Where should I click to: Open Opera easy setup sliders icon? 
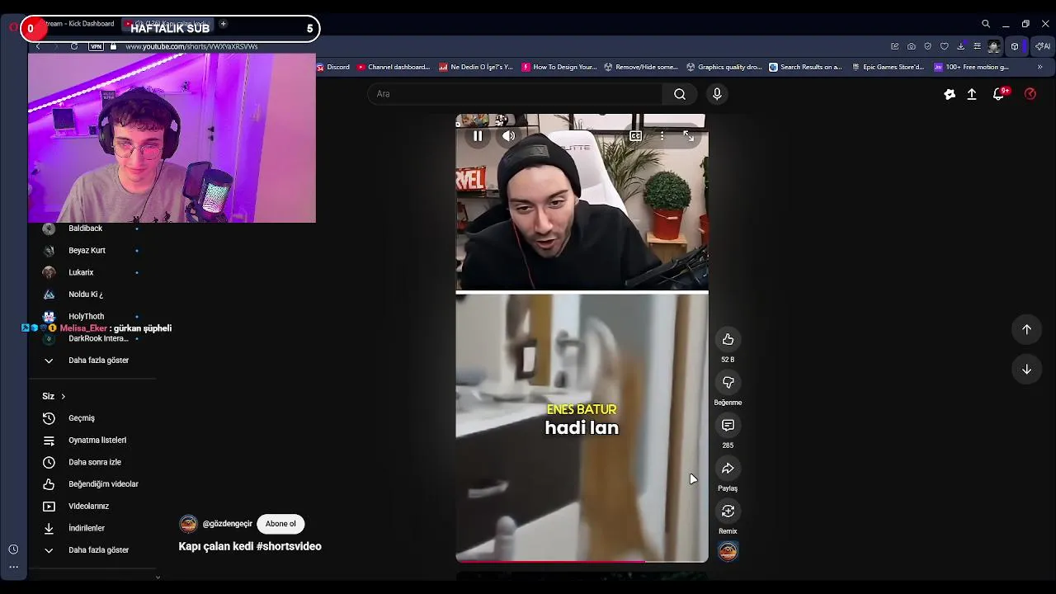click(977, 46)
